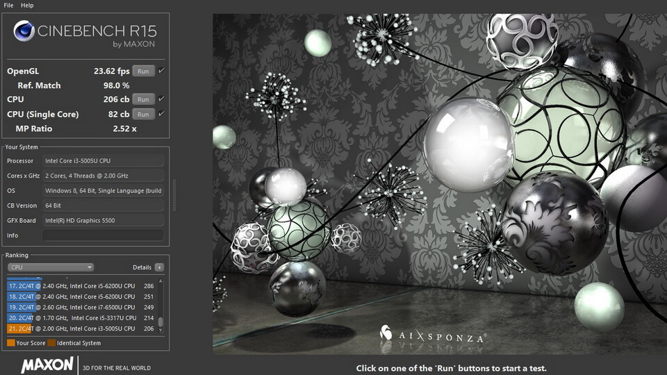
Task: Click the MAXON logo at bottom
Action: pos(47,365)
